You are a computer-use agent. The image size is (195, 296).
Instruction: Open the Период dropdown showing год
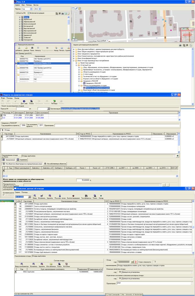coord(27,9)
